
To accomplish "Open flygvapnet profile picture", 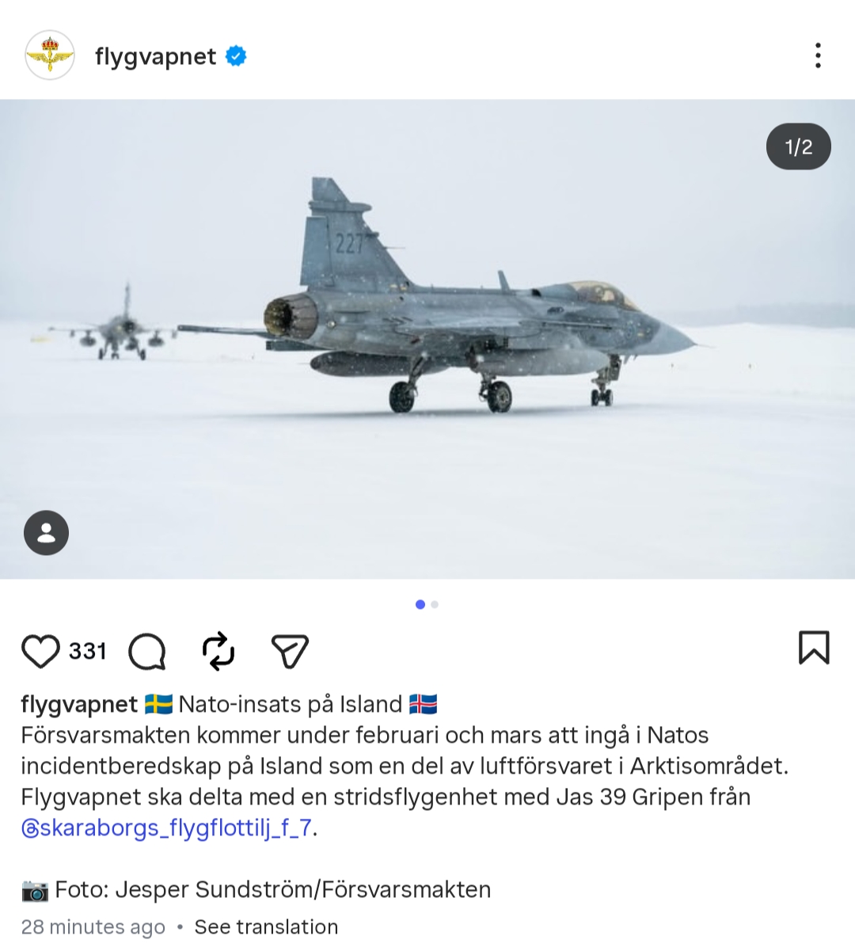I will [x=50, y=55].
